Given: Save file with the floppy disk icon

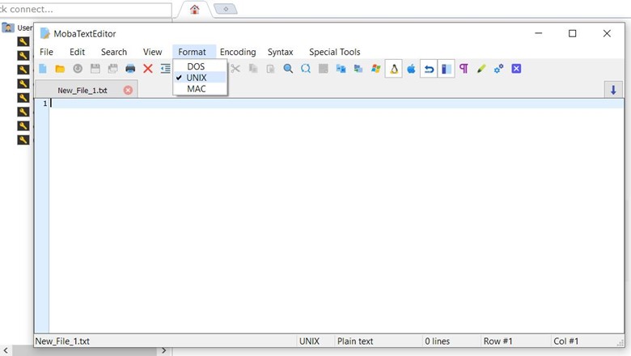Looking at the screenshot, I should pos(95,69).
